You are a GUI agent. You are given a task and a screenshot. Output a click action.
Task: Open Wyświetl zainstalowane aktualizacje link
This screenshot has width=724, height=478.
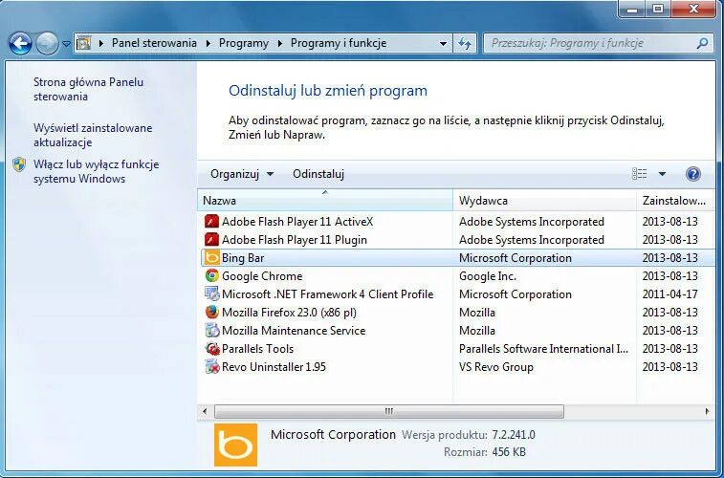[93, 135]
